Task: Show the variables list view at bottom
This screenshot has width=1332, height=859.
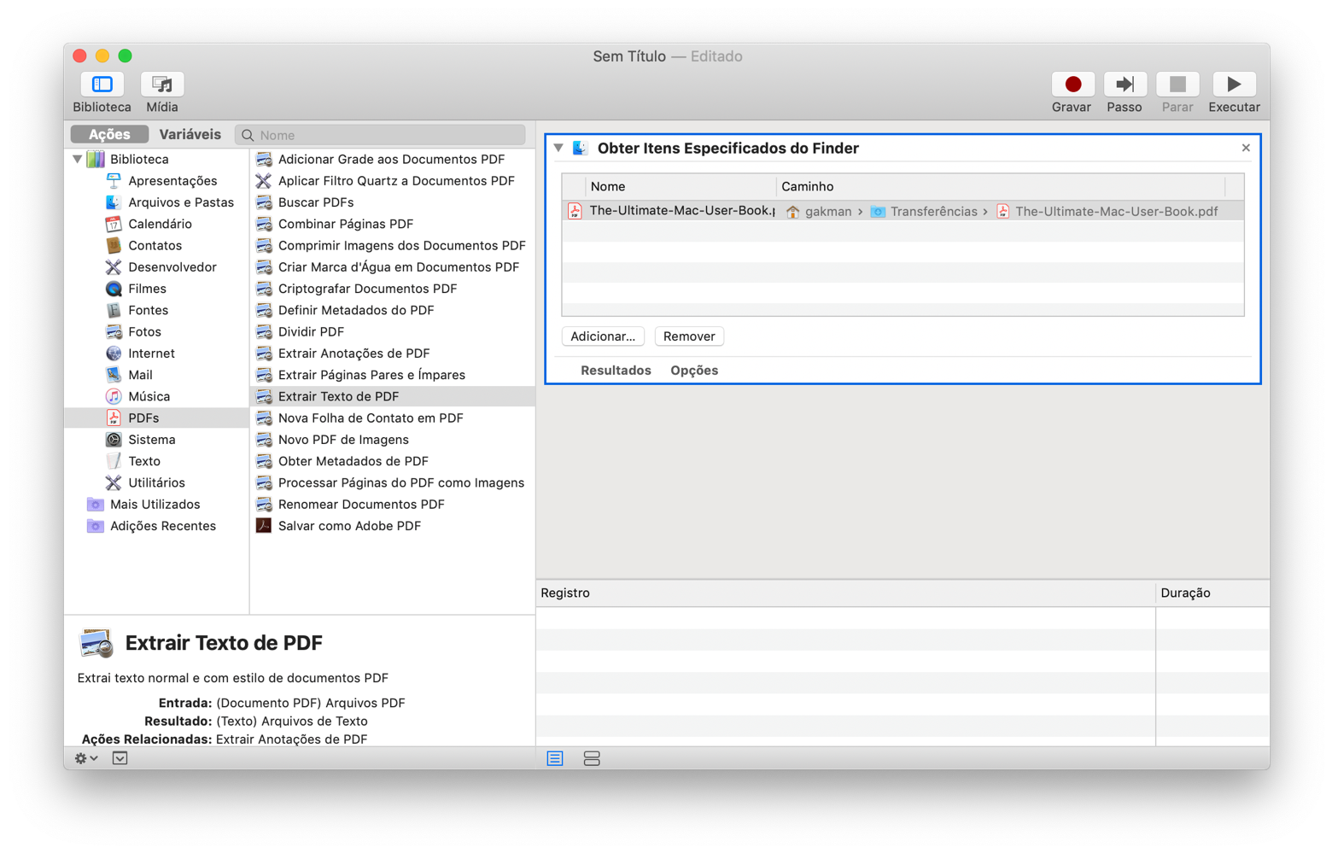Action: coord(592,758)
